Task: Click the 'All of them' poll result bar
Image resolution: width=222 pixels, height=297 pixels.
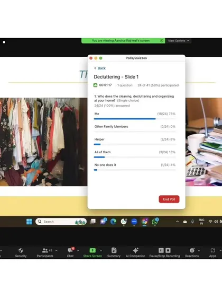Action: click(x=135, y=157)
